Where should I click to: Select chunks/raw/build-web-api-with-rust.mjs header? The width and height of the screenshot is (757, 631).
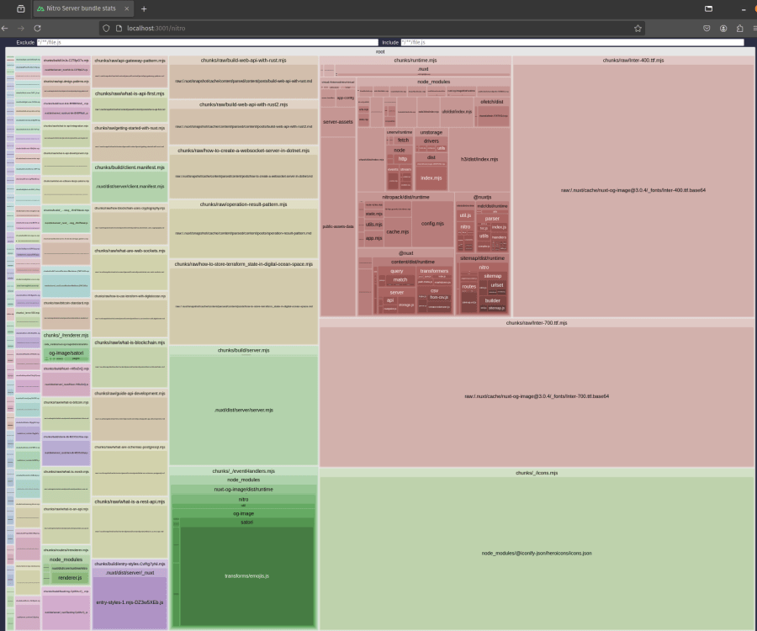pos(243,61)
